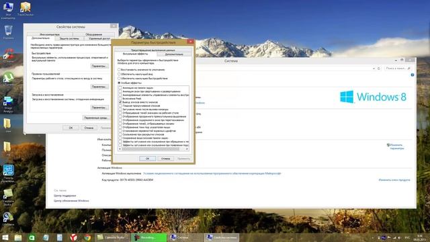
Task: Click Параметры button under Загрузка и восстановление
Action: click(99, 108)
